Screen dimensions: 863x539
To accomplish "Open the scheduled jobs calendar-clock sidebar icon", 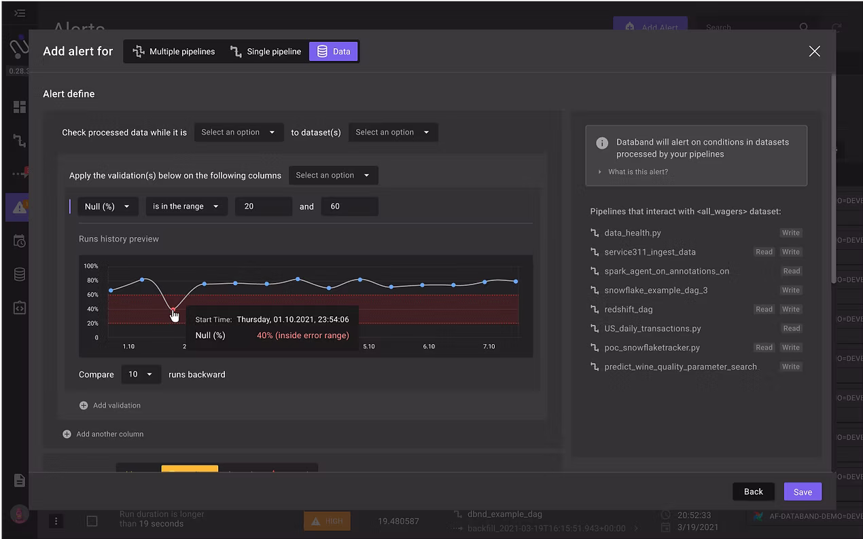I will click(x=19, y=241).
